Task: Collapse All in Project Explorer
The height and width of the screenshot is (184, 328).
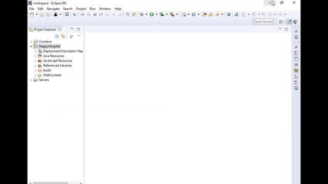Action: pyautogui.click(x=57, y=36)
